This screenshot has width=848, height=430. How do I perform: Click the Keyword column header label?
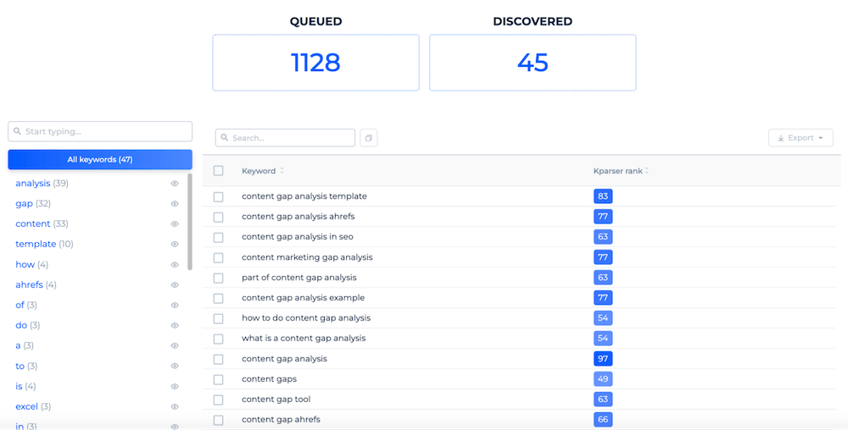point(259,171)
